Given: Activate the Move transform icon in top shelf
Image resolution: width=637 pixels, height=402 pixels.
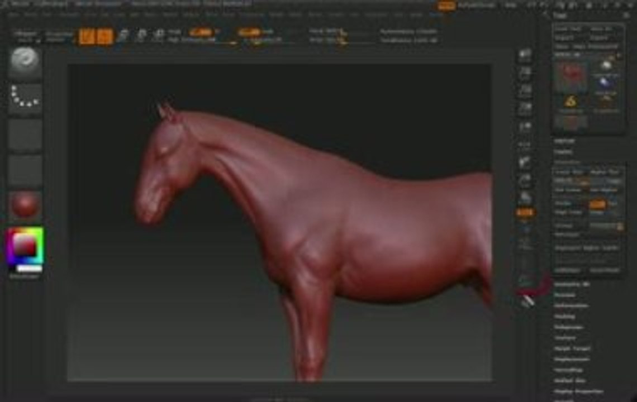Looking at the screenshot, I should click(123, 36).
